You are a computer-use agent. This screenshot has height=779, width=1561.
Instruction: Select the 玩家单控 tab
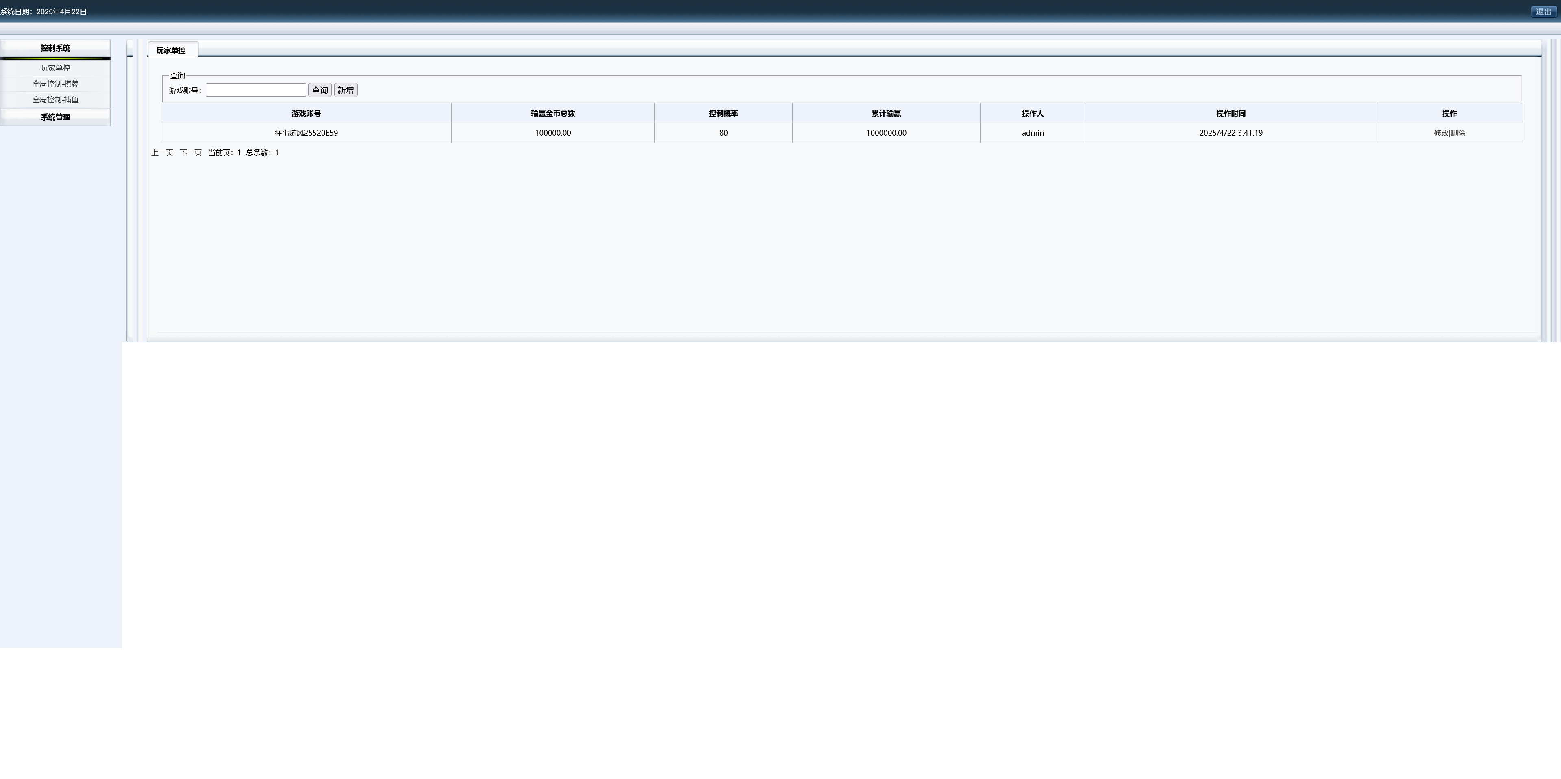tap(172, 50)
